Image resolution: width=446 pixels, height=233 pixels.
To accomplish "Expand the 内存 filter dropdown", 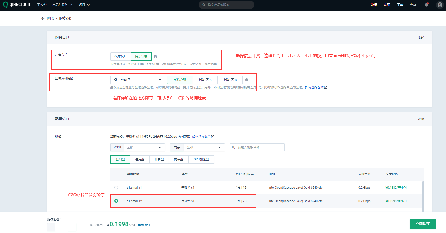I will (x=204, y=147).
